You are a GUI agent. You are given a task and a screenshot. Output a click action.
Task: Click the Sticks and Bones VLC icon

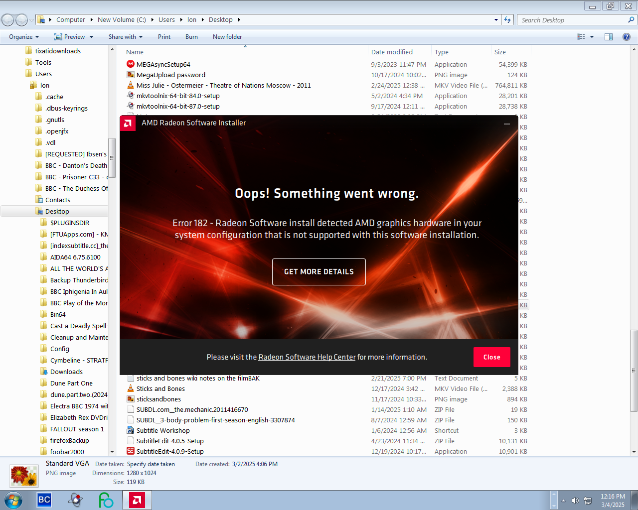tap(131, 388)
